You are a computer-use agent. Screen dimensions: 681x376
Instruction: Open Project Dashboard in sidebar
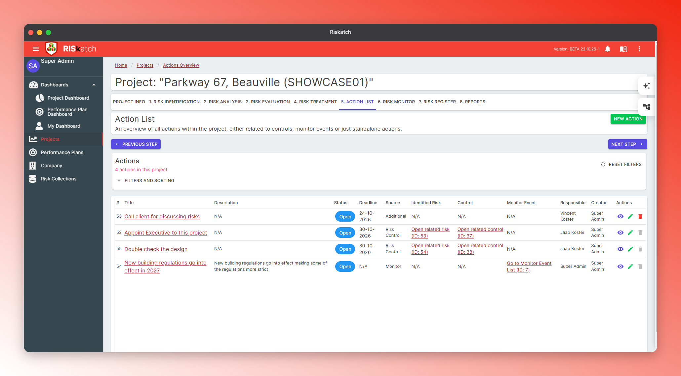coord(68,98)
